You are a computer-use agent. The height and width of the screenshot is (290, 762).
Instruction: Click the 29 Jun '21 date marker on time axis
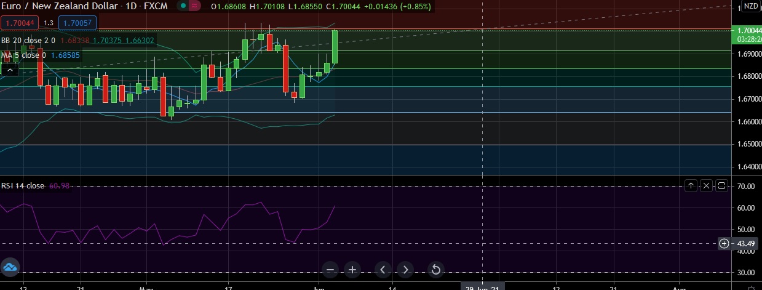point(484,286)
